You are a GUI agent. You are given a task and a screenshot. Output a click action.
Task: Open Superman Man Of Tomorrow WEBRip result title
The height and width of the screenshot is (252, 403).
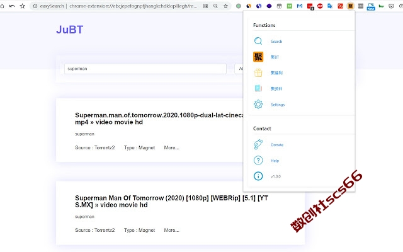pyautogui.click(x=171, y=202)
